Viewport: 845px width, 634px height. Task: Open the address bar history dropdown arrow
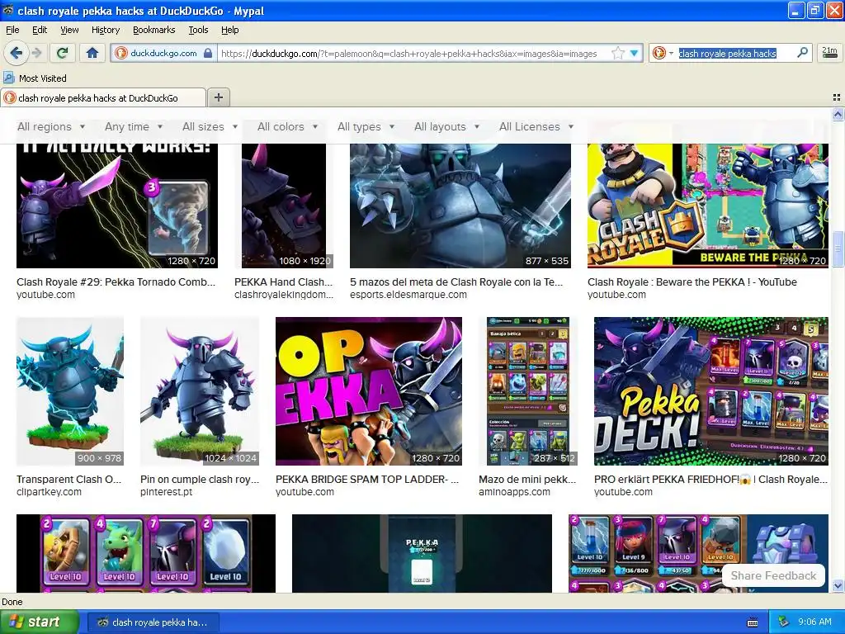point(635,53)
